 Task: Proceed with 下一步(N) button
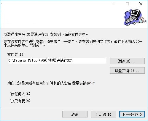tap(132, 114)
